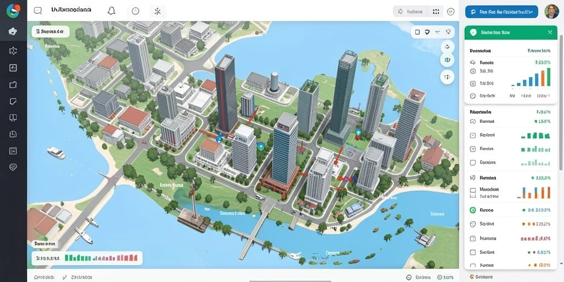This screenshot has width=564, height=282.
Task: Open the book icon in the left sidebar
Action: point(13,118)
